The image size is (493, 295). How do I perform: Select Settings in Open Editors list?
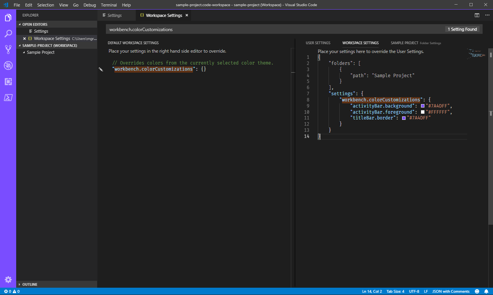[x=57, y=31]
